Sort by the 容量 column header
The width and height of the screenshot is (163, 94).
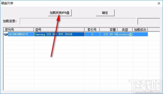[109, 30]
